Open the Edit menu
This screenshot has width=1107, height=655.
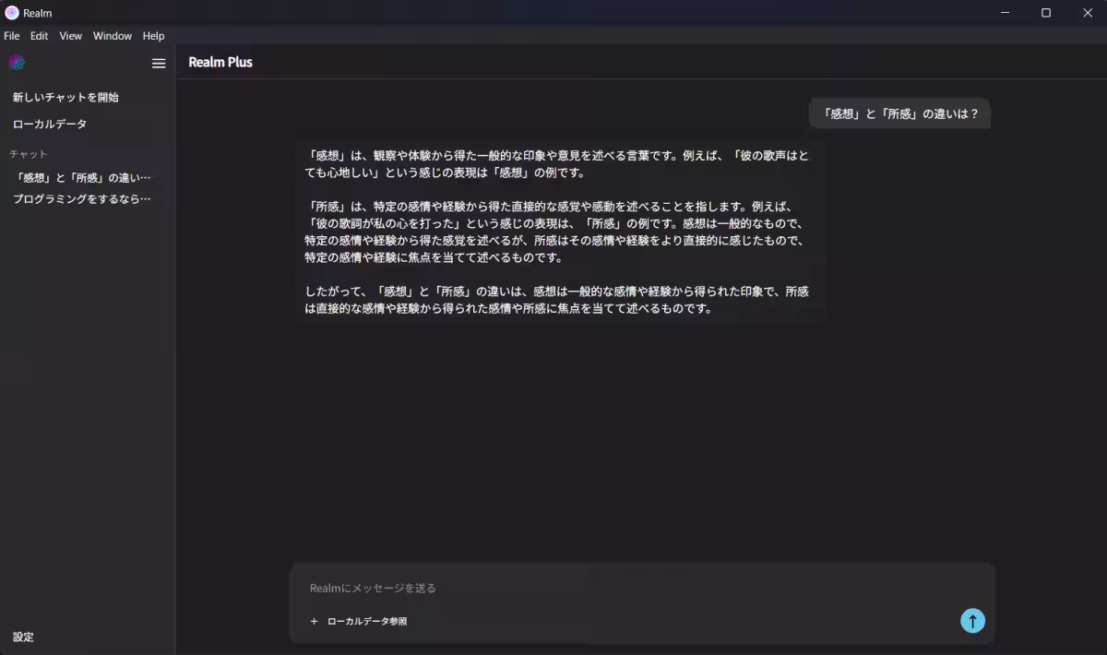click(x=39, y=35)
